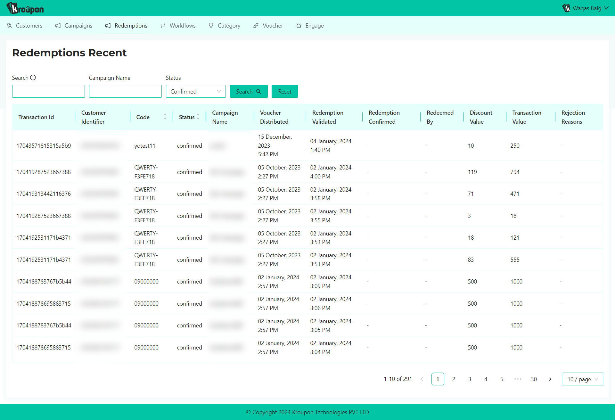Click the Engage alert icon
This screenshot has height=420, width=615.
[299, 26]
